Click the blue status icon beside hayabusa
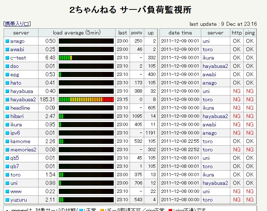This screenshot has height=211, width=267. coord(7,91)
